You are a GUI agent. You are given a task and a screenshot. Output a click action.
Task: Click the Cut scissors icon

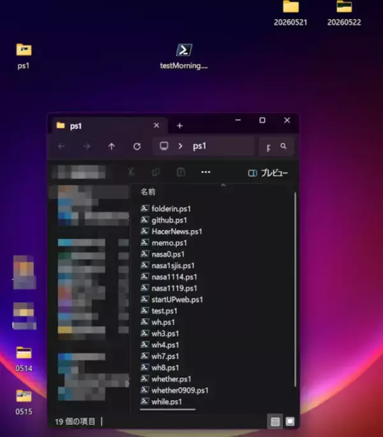(131, 172)
